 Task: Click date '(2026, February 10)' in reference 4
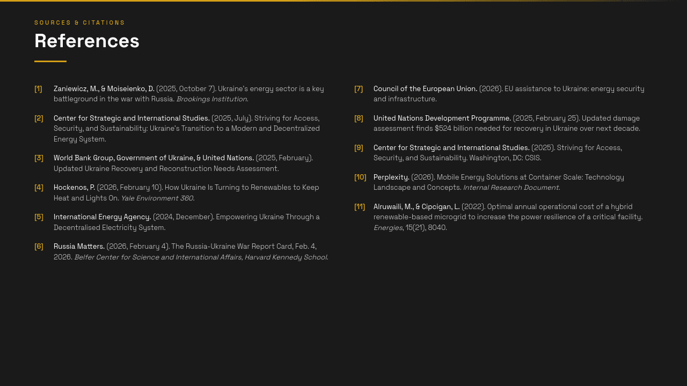(x=130, y=188)
